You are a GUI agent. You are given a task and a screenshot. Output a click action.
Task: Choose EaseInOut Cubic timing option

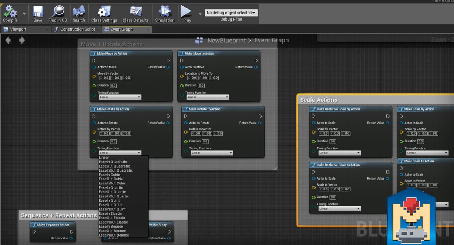(x=112, y=183)
